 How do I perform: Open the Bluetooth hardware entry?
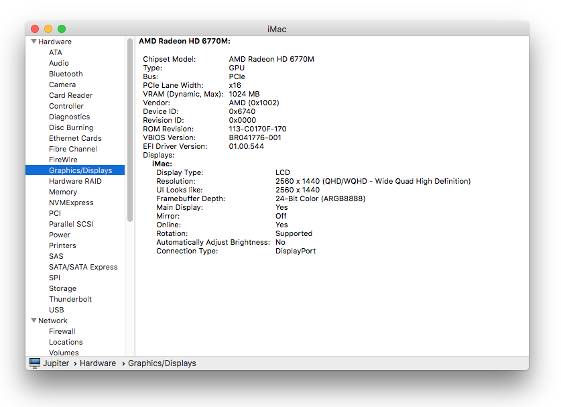pyautogui.click(x=66, y=74)
